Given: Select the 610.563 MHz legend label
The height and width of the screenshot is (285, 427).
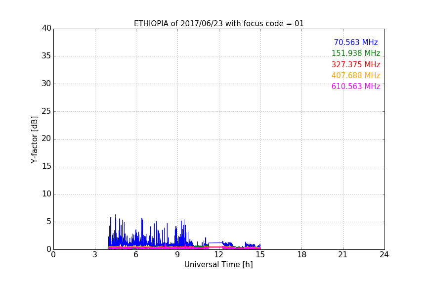Looking at the screenshot, I should (x=356, y=87).
